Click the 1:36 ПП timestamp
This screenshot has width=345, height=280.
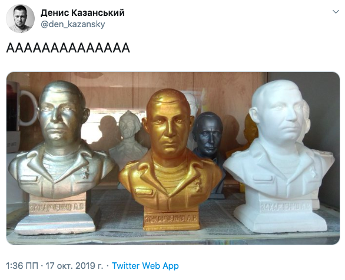pyautogui.click(x=22, y=266)
